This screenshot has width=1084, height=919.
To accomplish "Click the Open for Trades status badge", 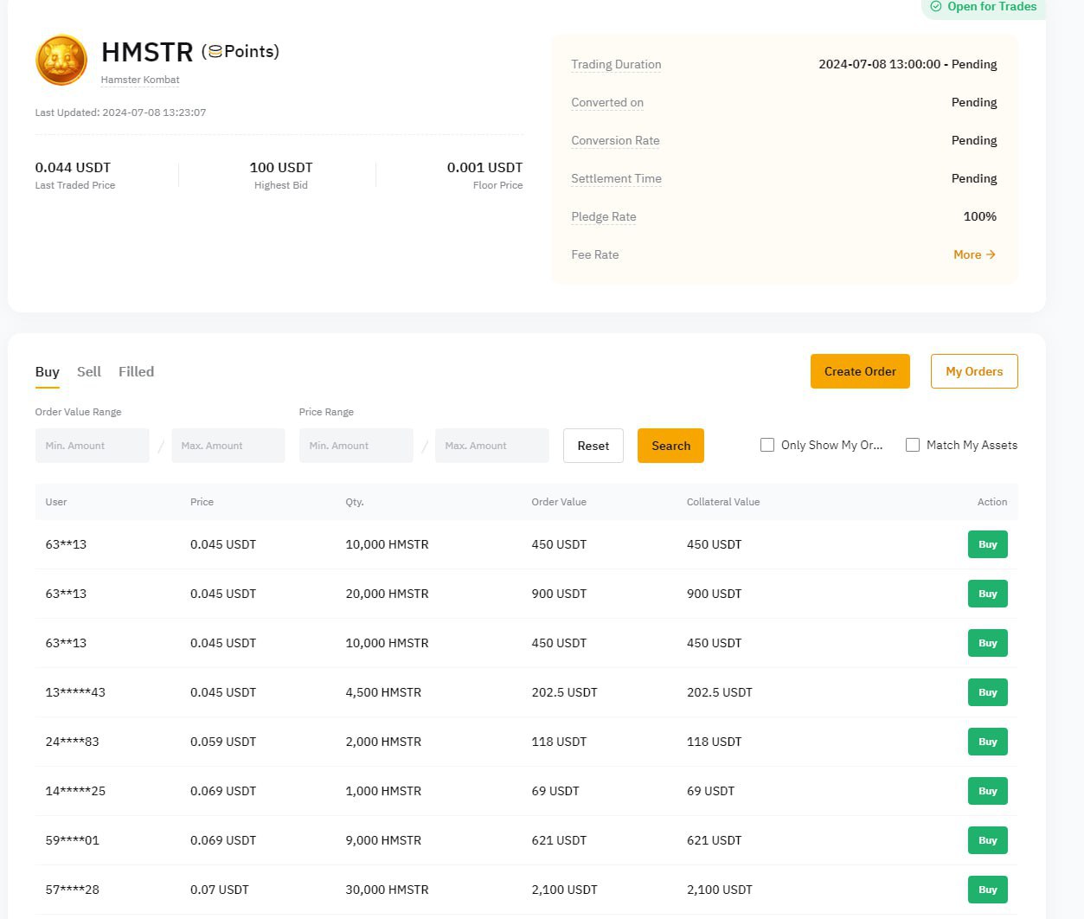I will pyautogui.click(x=983, y=7).
